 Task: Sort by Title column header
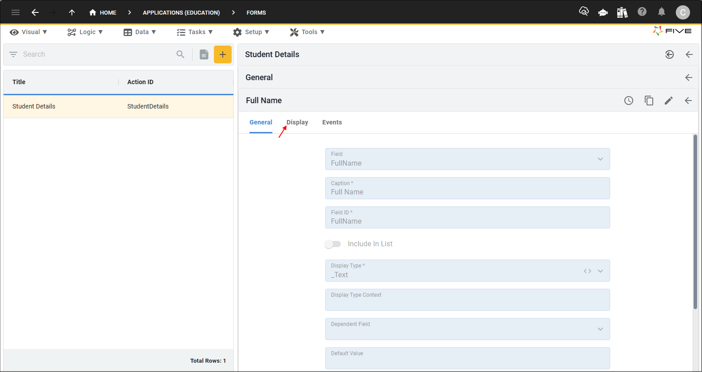[x=19, y=82]
